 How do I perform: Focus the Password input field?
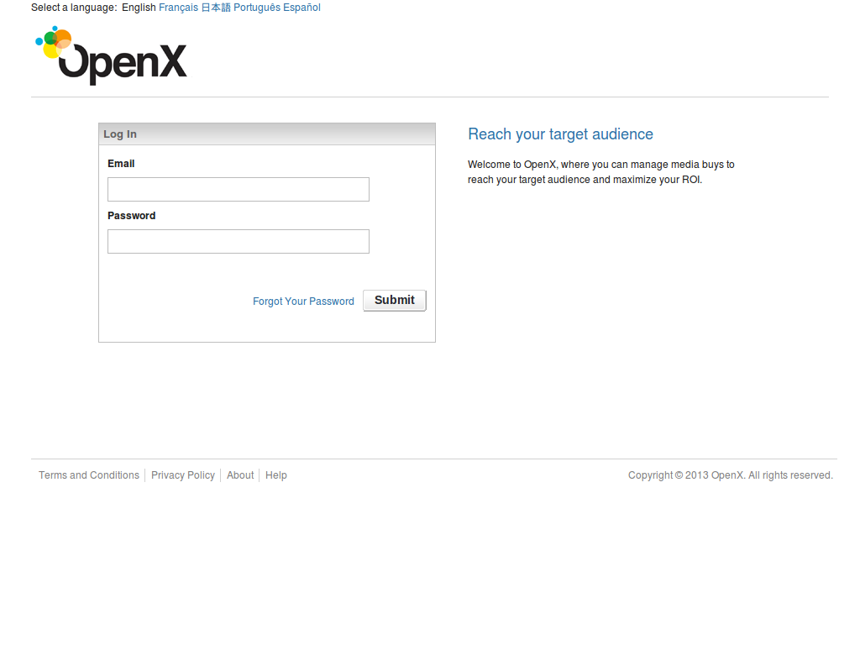[239, 241]
